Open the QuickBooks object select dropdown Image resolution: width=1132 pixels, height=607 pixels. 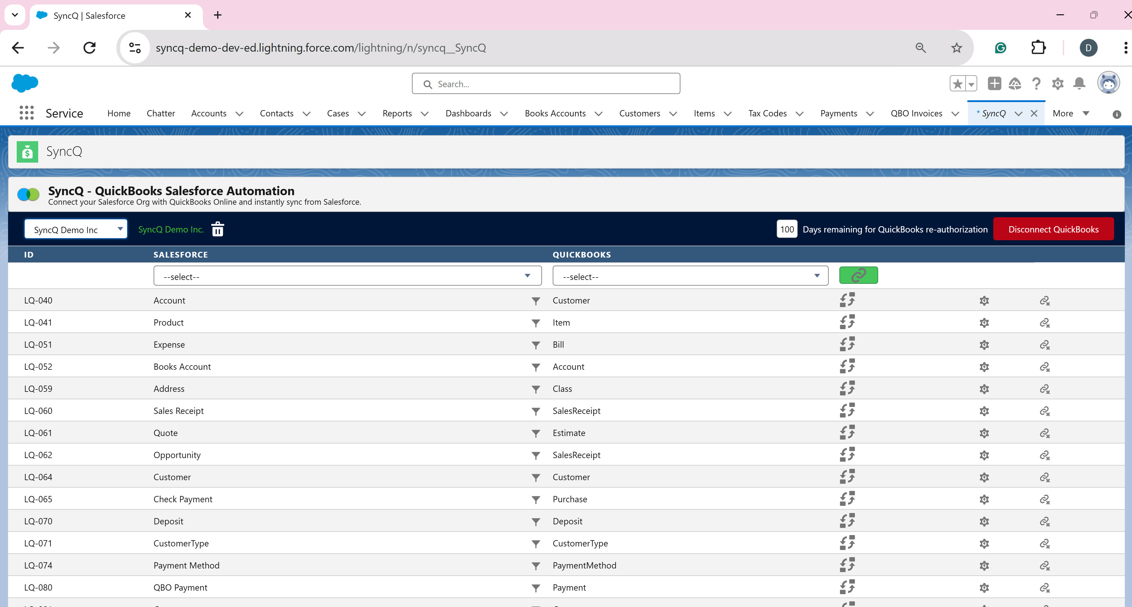(x=690, y=275)
